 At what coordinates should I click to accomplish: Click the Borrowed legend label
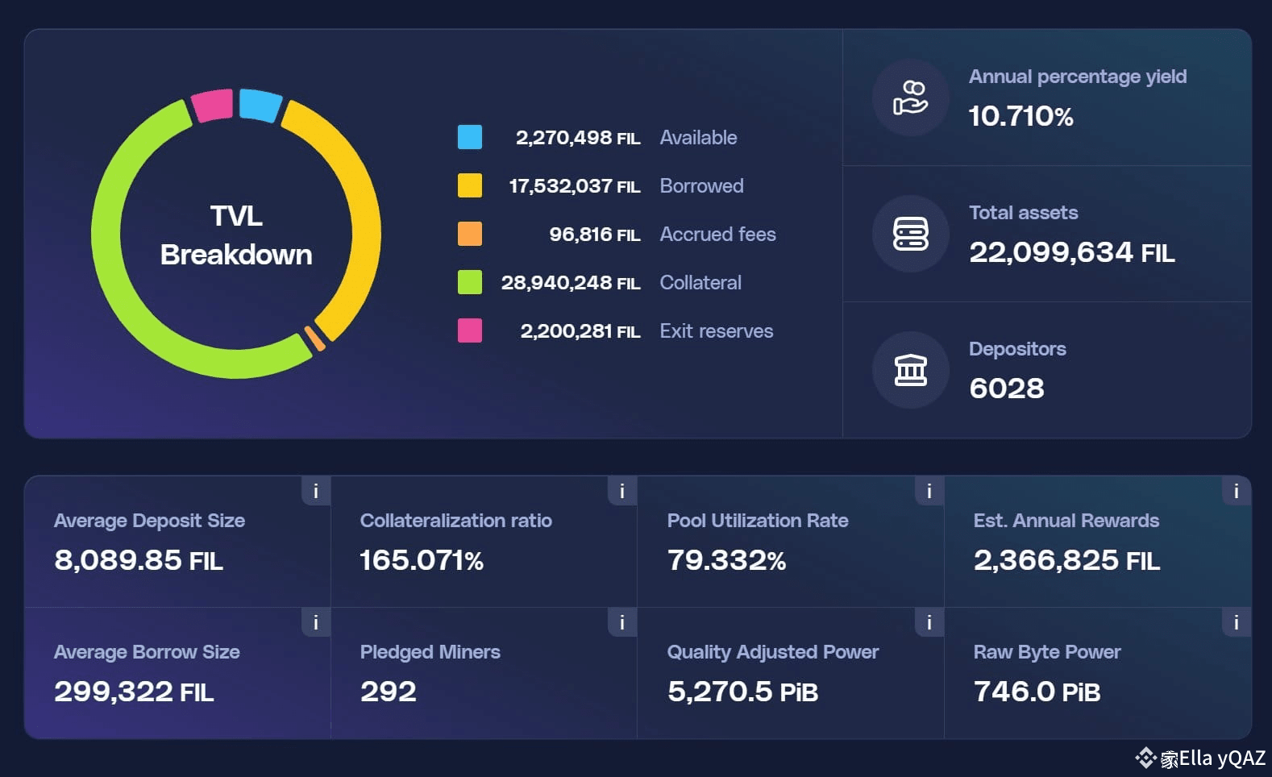701,186
